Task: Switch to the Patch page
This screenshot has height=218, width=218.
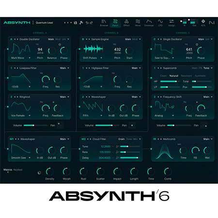Action: click(115, 23)
